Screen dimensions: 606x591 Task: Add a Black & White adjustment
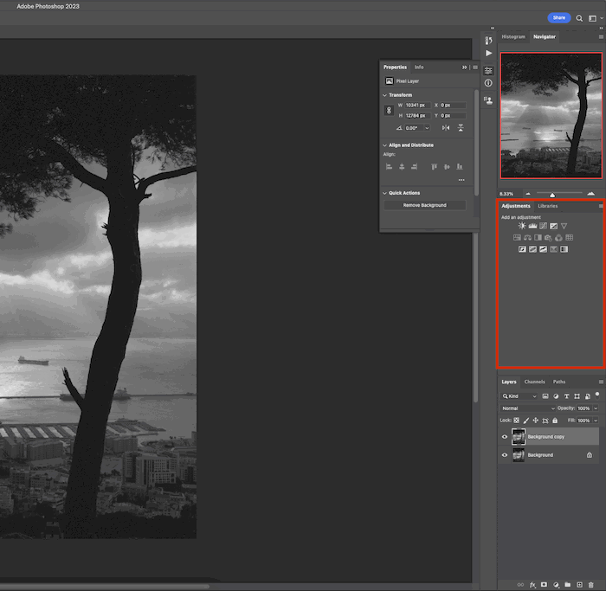click(538, 238)
